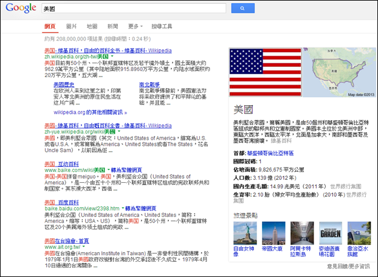Open the 自由女神像 link

coord(244,251)
